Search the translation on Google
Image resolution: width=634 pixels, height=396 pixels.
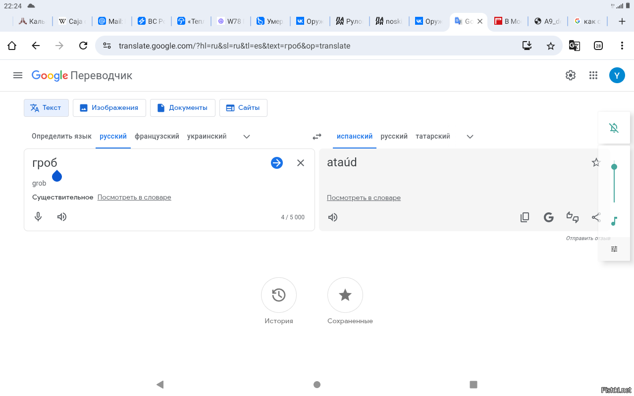pyautogui.click(x=548, y=217)
